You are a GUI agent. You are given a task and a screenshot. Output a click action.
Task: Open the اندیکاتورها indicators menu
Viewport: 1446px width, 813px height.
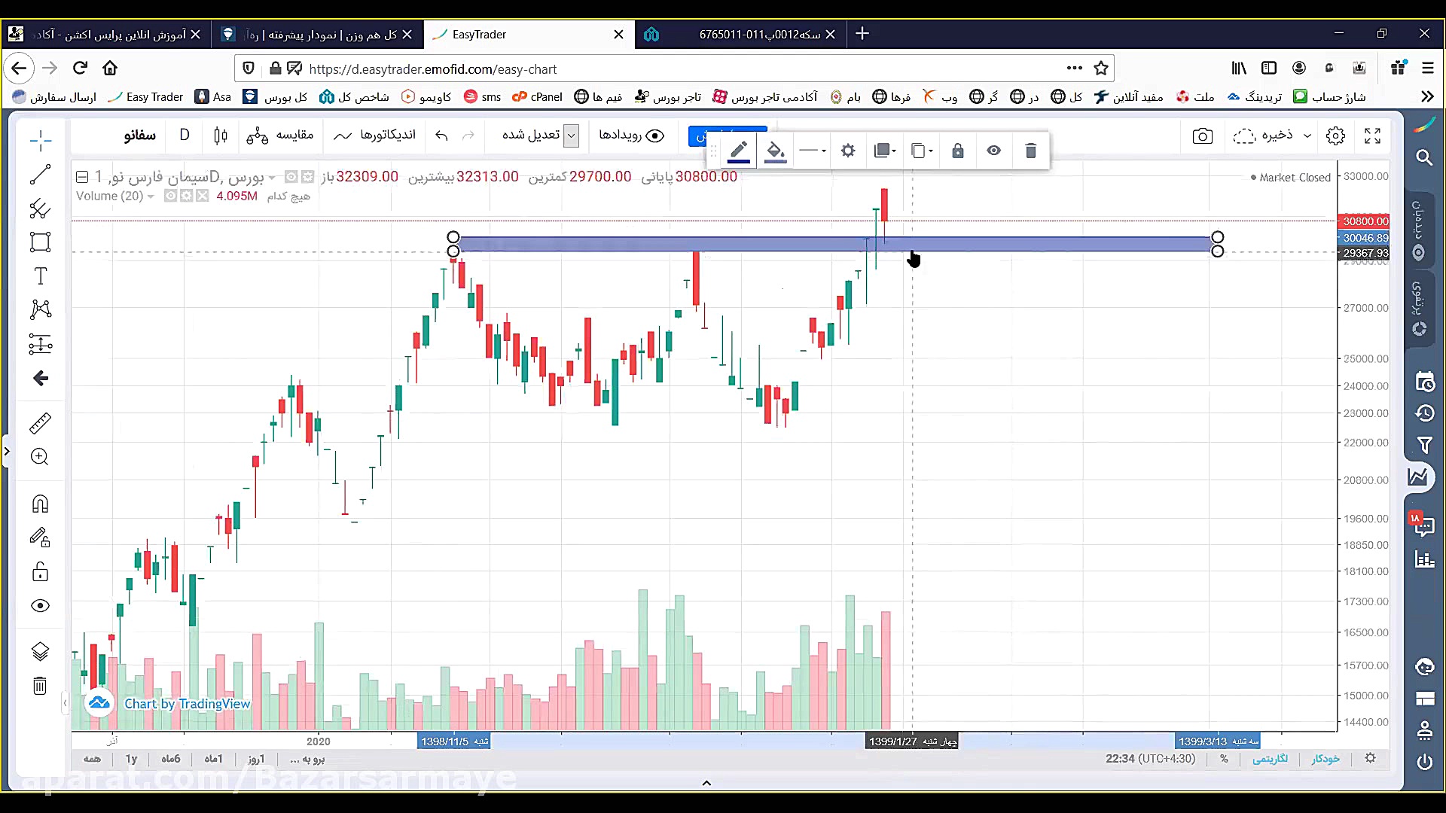click(x=375, y=135)
